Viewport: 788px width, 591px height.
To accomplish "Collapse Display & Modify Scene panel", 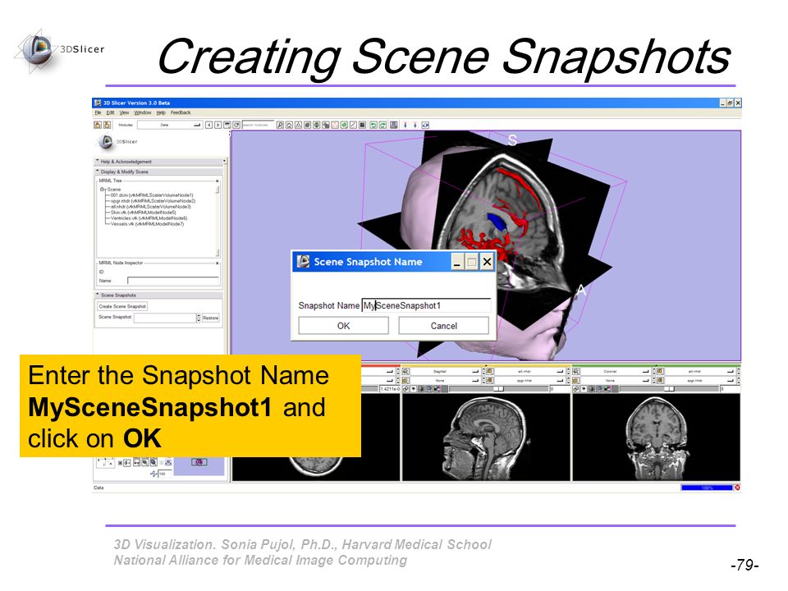I will click(x=158, y=172).
